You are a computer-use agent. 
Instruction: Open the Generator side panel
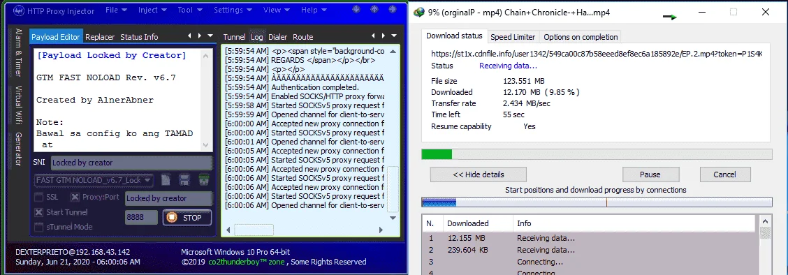point(18,149)
